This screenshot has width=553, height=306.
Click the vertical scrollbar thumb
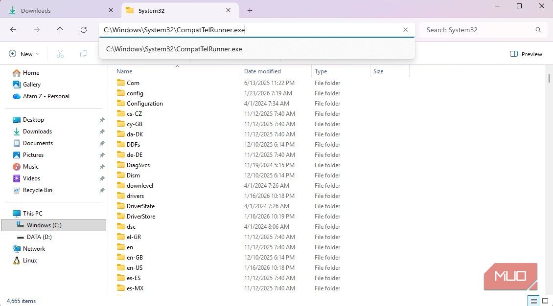549,78
